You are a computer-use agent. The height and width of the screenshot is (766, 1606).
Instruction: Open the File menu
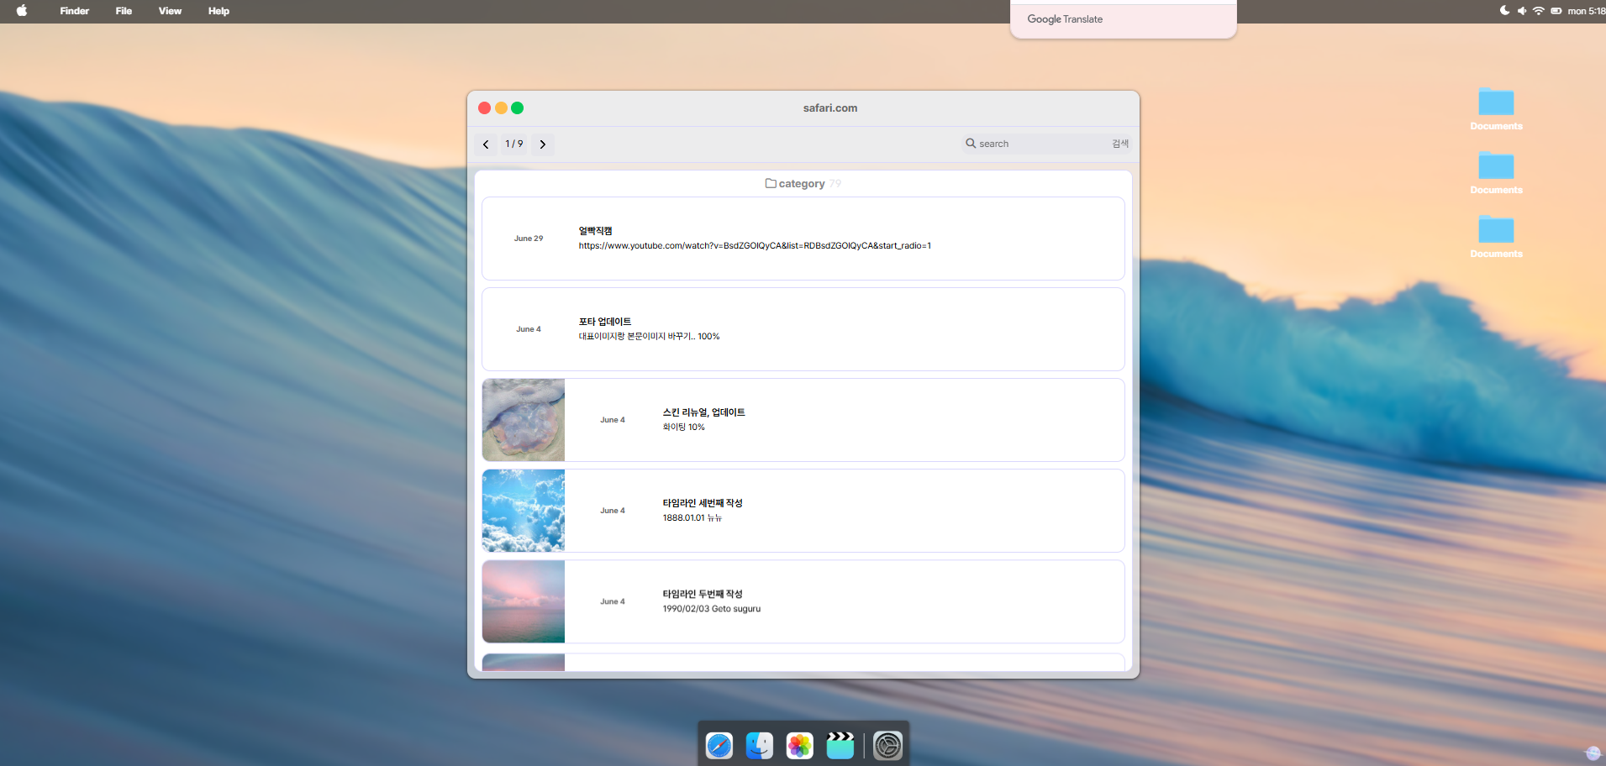[x=124, y=11]
